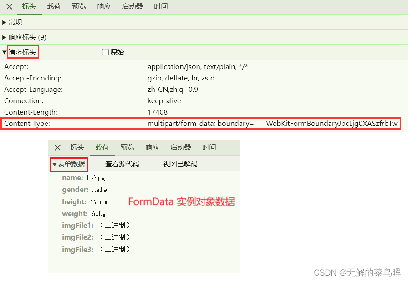This screenshot has height=281, width=408.
Task: Open 启动器 tab in the lower panel
Action: pyautogui.click(x=181, y=147)
